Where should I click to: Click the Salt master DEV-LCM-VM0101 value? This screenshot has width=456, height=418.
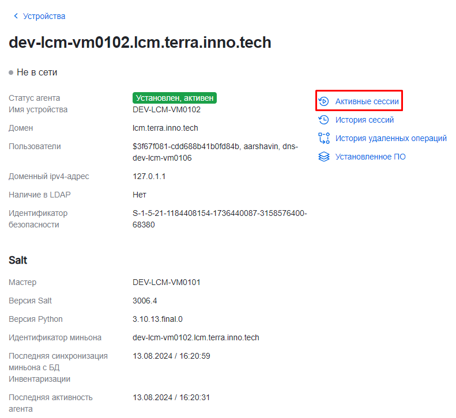(x=167, y=282)
